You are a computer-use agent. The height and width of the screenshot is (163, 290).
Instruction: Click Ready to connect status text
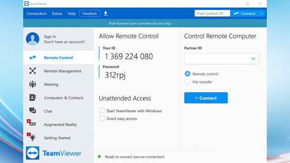coord(135,157)
